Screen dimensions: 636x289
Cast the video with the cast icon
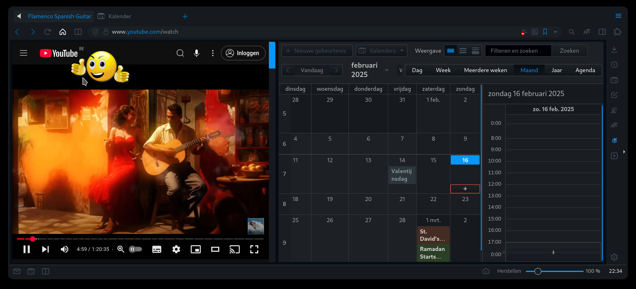coord(235,249)
